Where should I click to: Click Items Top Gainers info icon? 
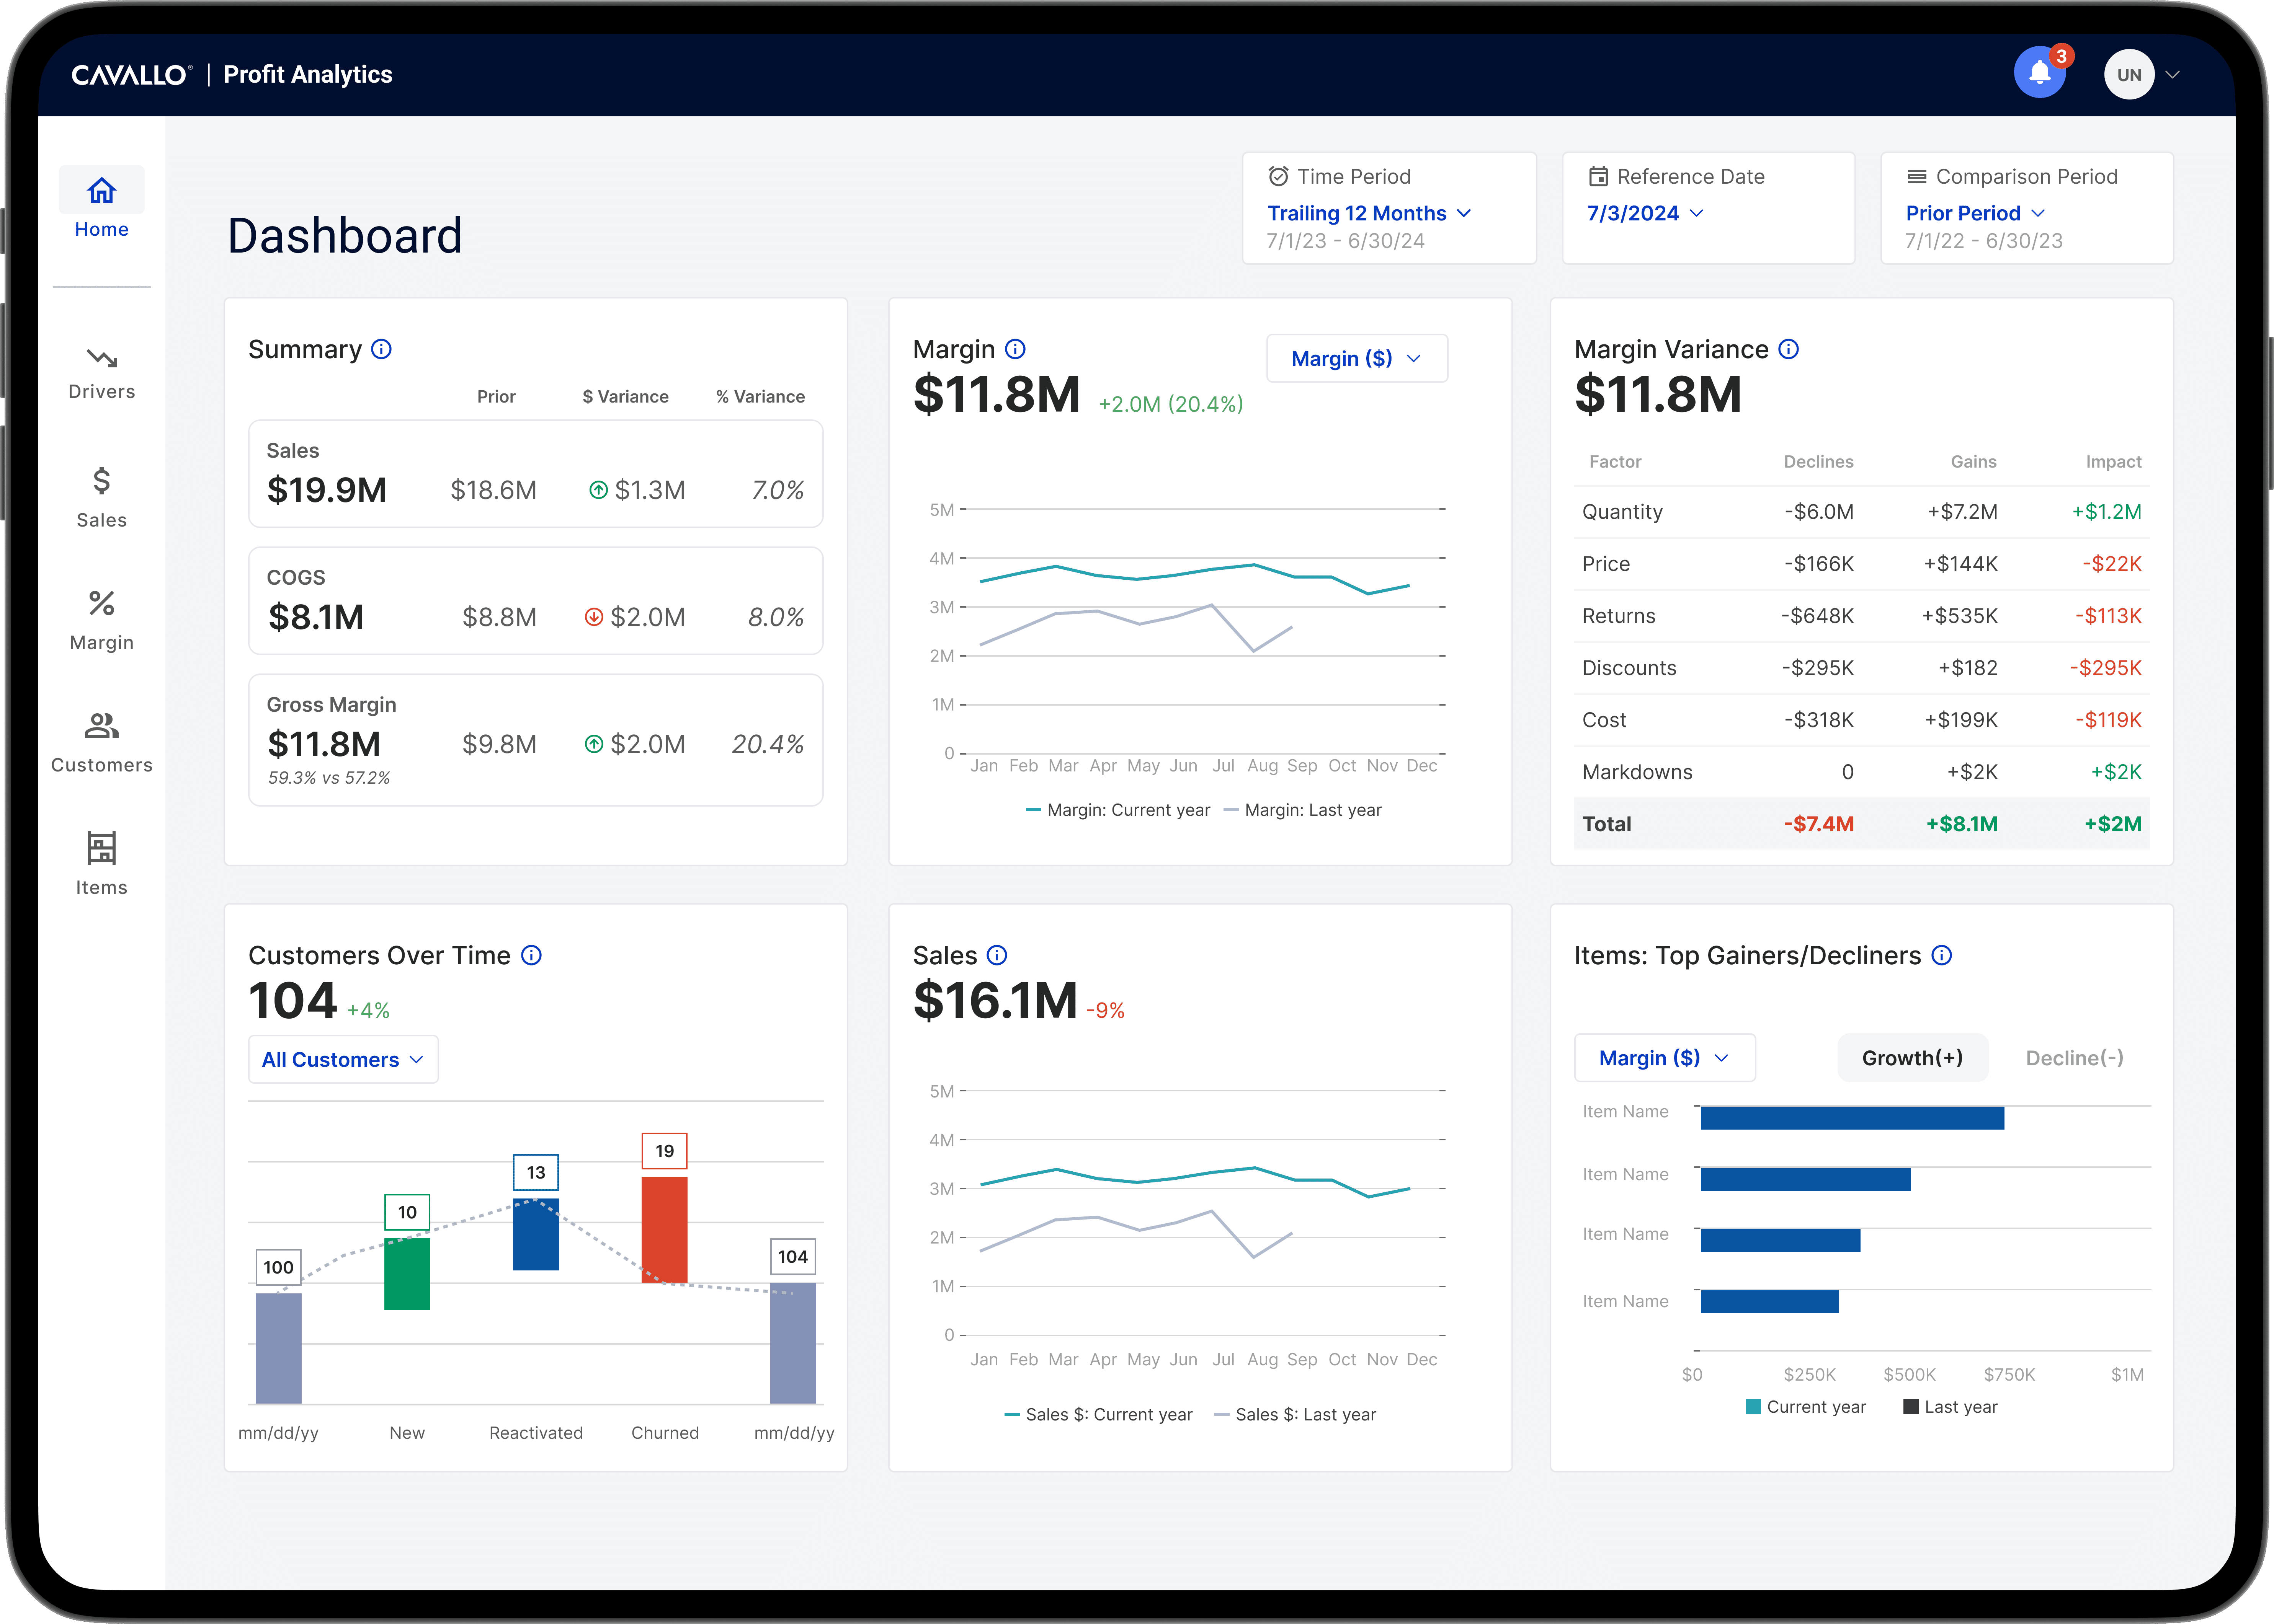pyautogui.click(x=1942, y=955)
